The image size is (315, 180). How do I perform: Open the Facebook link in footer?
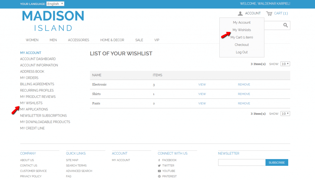tap(169, 160)
